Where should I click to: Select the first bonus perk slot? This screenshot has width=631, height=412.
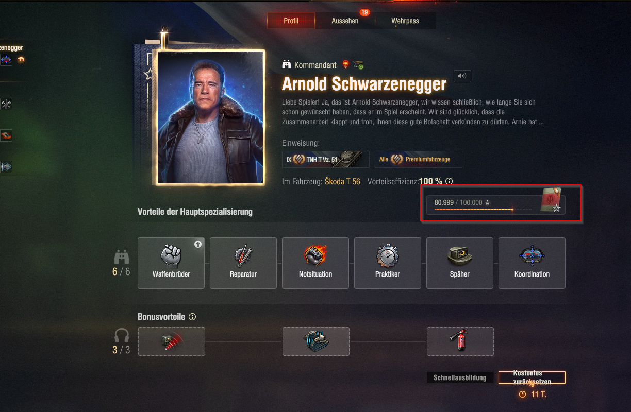(x=172, y=341)
